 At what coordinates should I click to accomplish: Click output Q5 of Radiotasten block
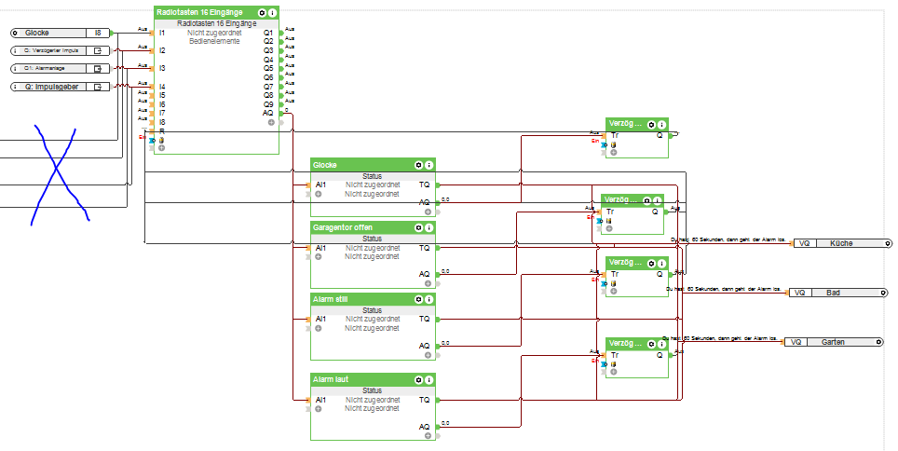coord(268,68)
